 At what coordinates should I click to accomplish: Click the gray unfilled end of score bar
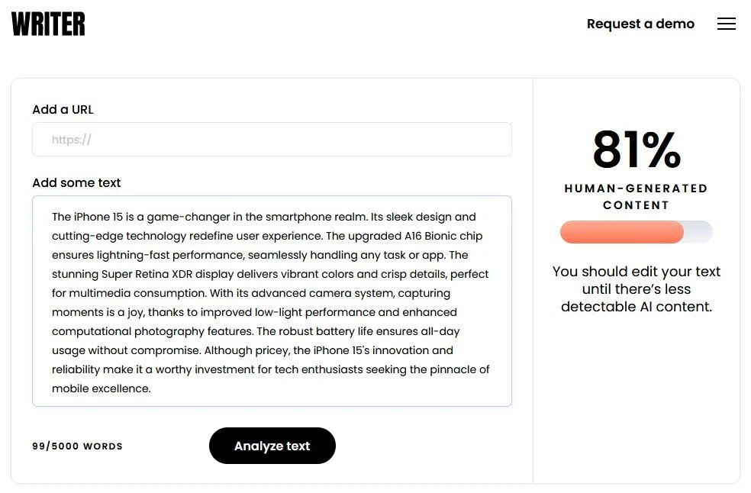(699, 232)
